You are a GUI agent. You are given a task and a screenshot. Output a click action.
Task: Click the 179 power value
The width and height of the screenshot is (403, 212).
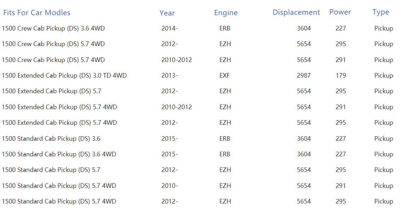[341, 76]
